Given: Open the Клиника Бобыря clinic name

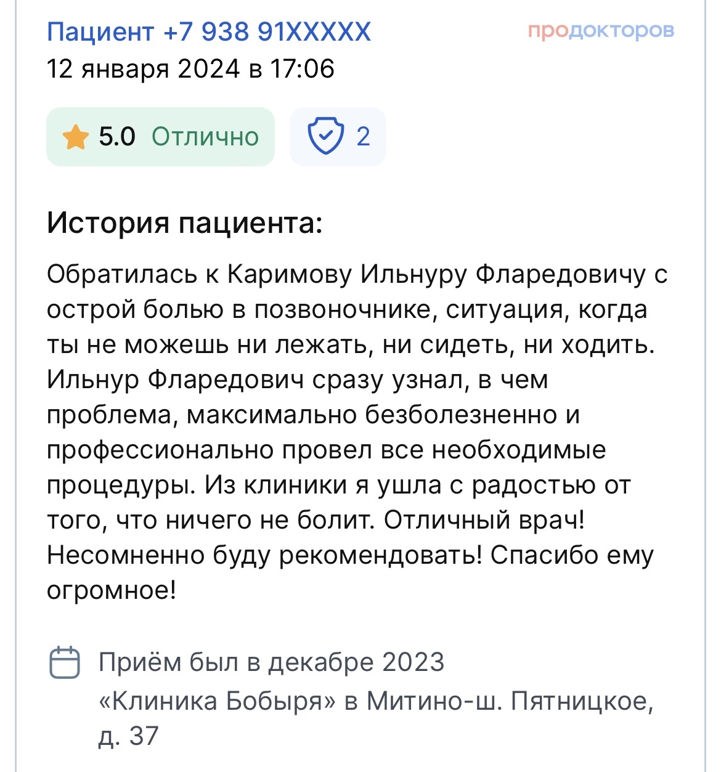Looking at the screenshot, I should click(x=218, y=701).
